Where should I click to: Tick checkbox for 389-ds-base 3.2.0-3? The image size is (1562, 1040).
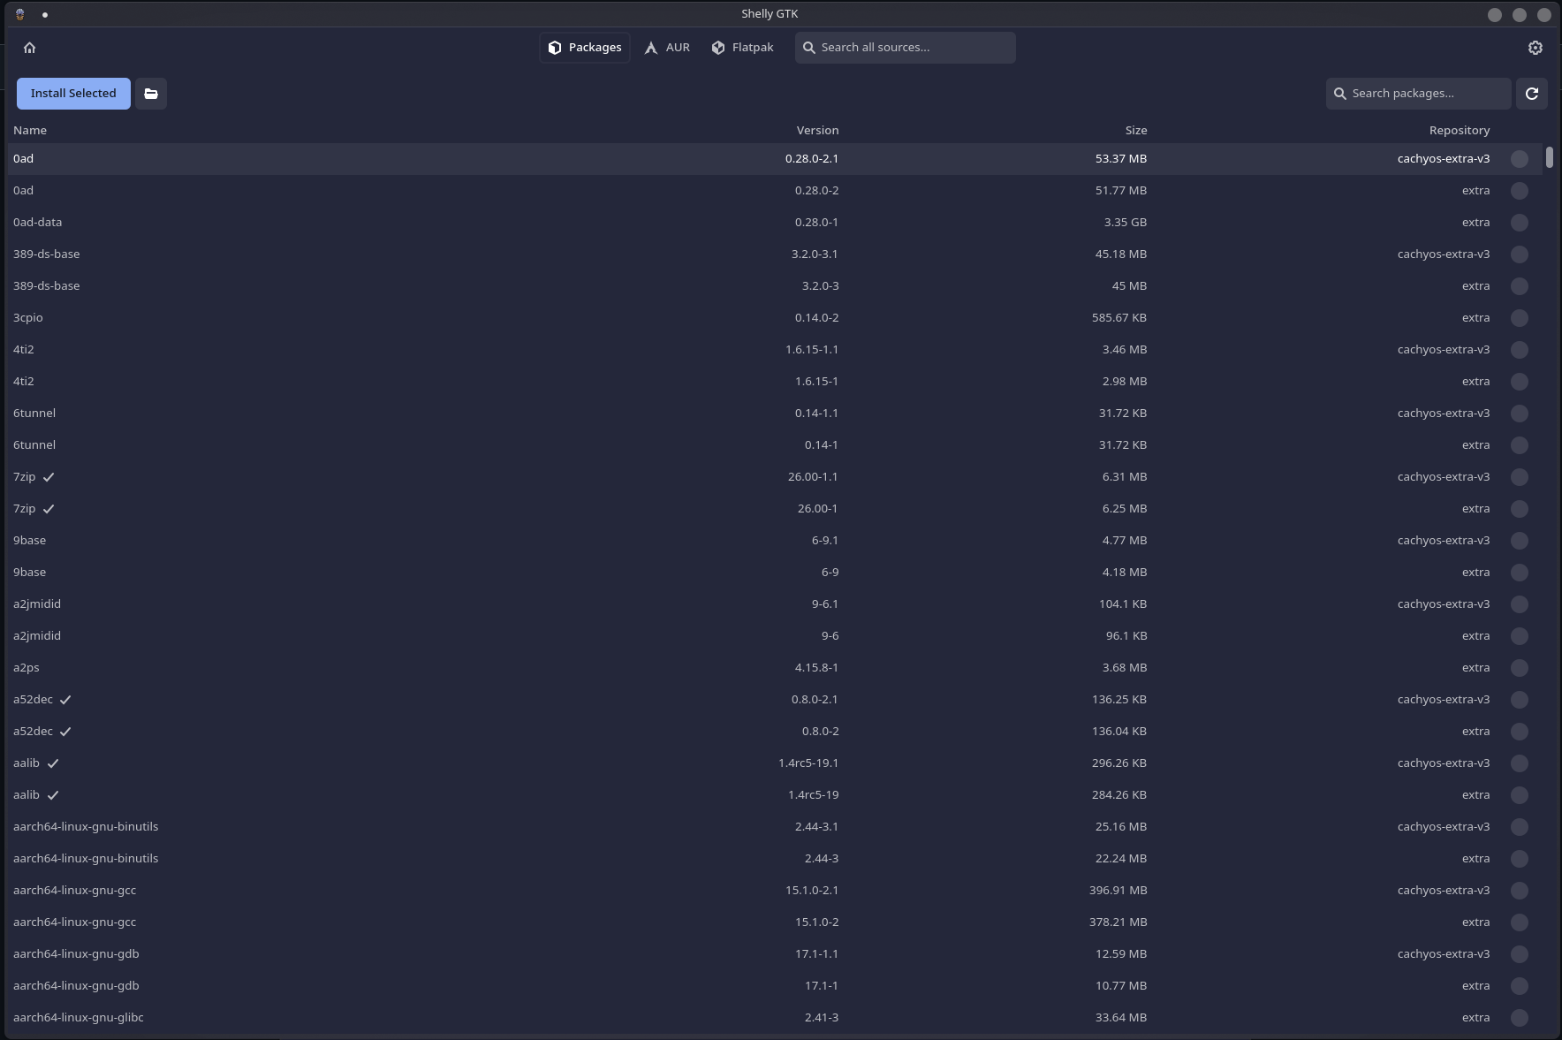click(1520, 286)
